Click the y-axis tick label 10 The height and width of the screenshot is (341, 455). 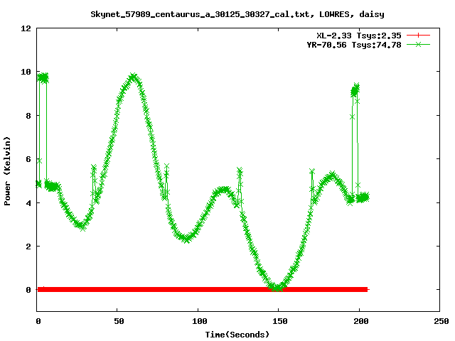click(x=26, y=72)
